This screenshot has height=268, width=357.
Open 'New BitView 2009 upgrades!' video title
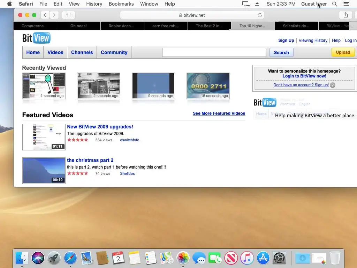tap(100, 127)
